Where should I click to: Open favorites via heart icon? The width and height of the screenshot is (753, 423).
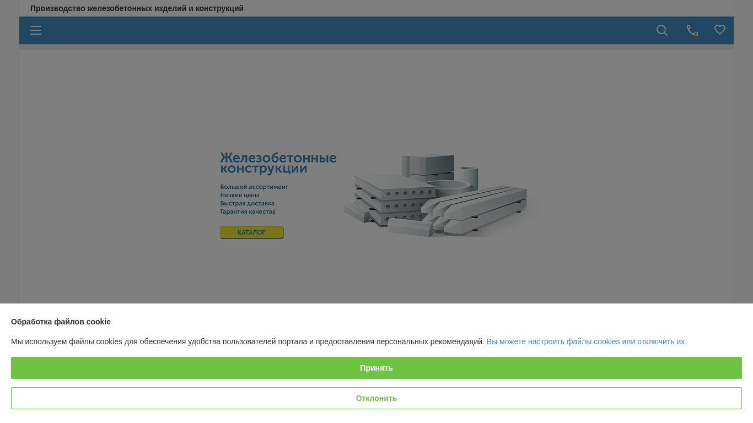point(720,30)
